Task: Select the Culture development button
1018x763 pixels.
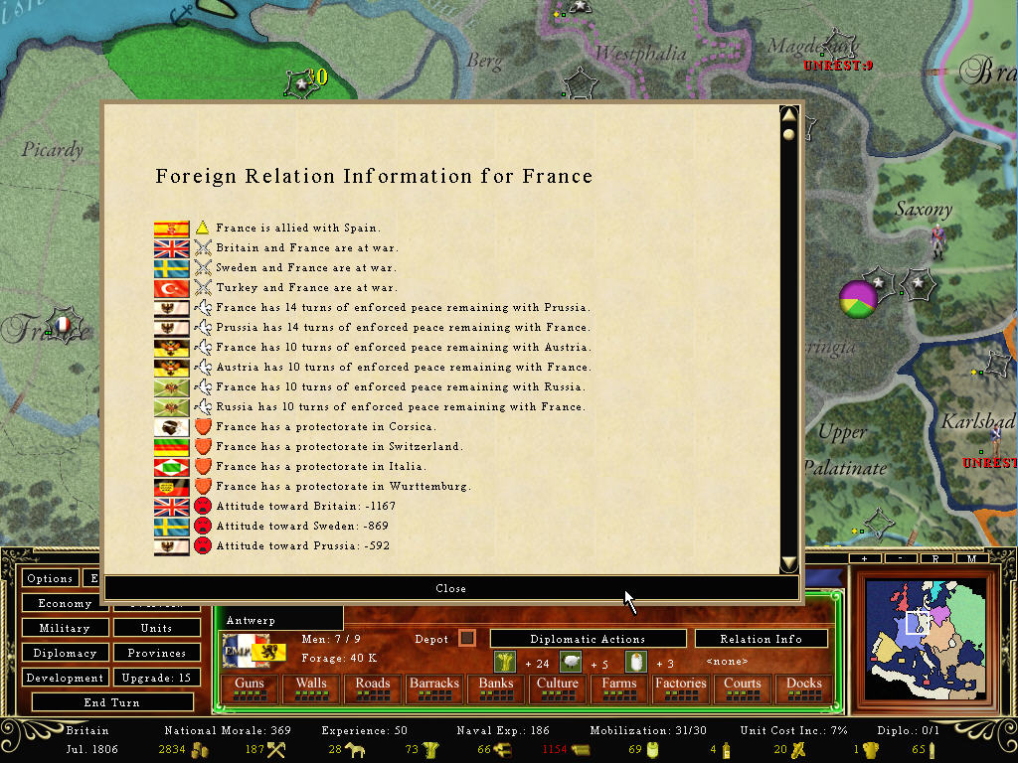Action: click(557, 688)
